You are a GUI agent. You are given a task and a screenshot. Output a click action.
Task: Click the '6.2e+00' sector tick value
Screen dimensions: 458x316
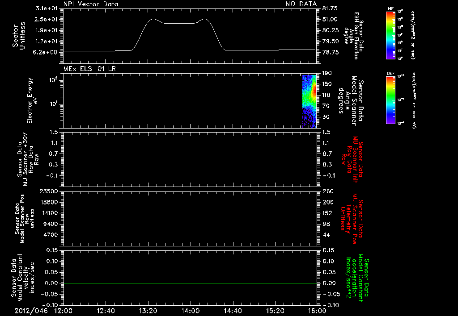click(46, 52)
